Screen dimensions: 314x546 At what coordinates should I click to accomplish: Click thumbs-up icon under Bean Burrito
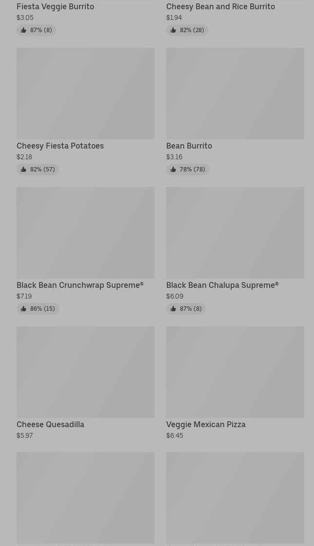173,169
